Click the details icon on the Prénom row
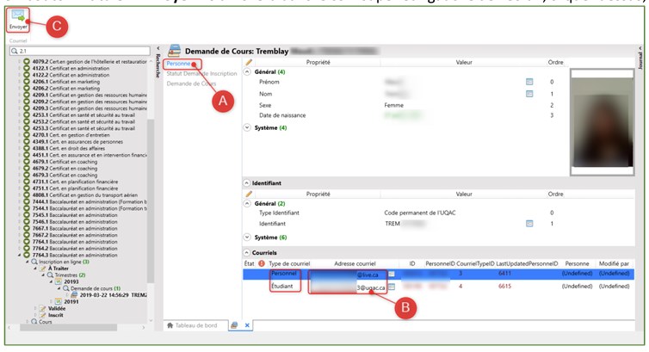The width and height of the screenshot is (649, 352). point(529,81)
